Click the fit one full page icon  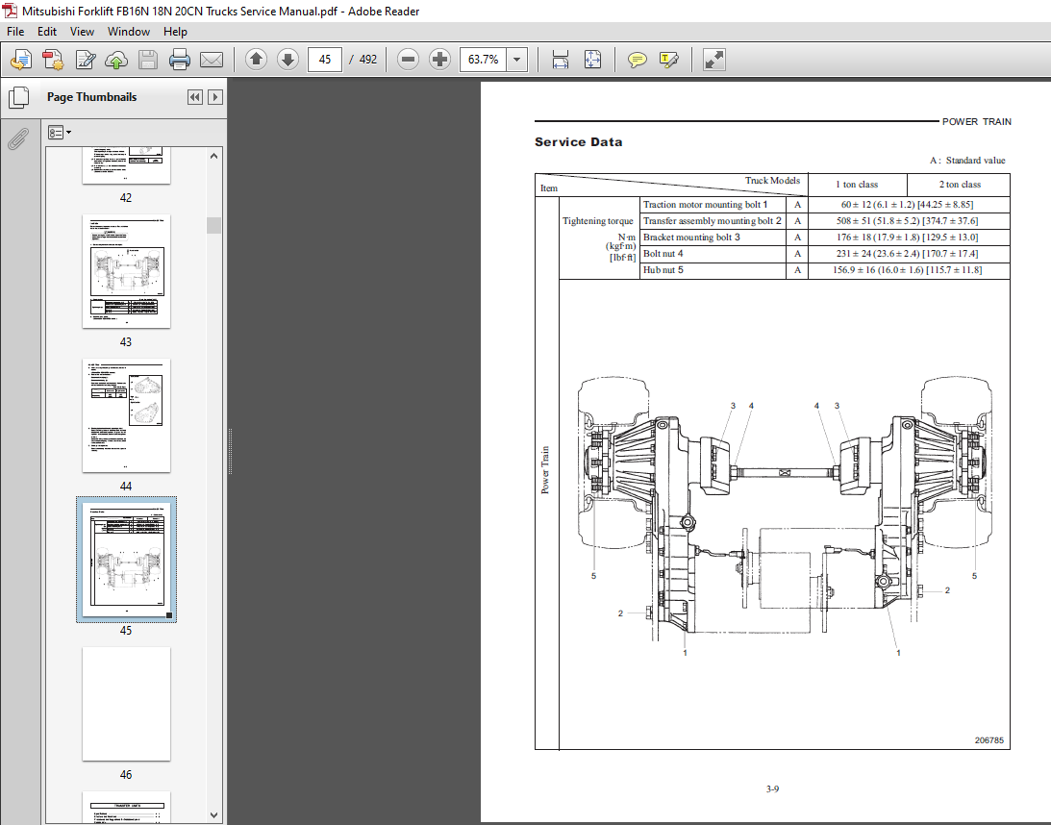coord(592,60)
